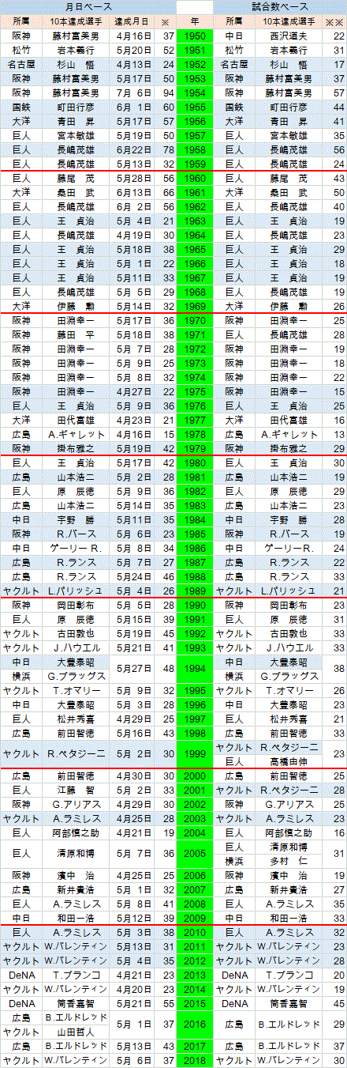Viewport: 347px width, 1068px height.
Task: Click the date 5月27日 in the 1994 row
Action: click(133, 670)
